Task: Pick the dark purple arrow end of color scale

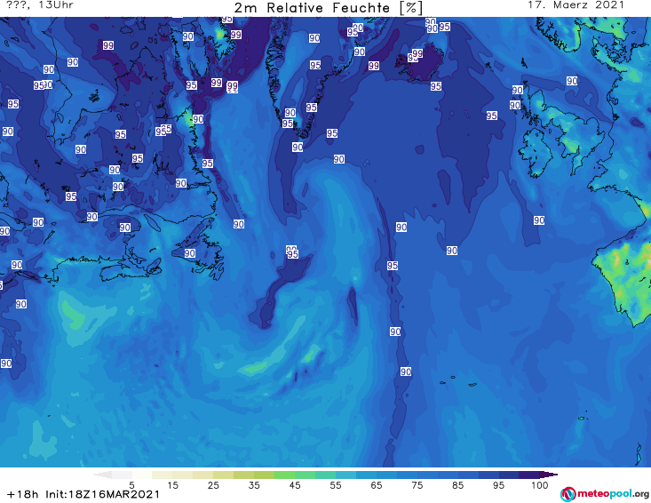Action: [x=551, y=475]
